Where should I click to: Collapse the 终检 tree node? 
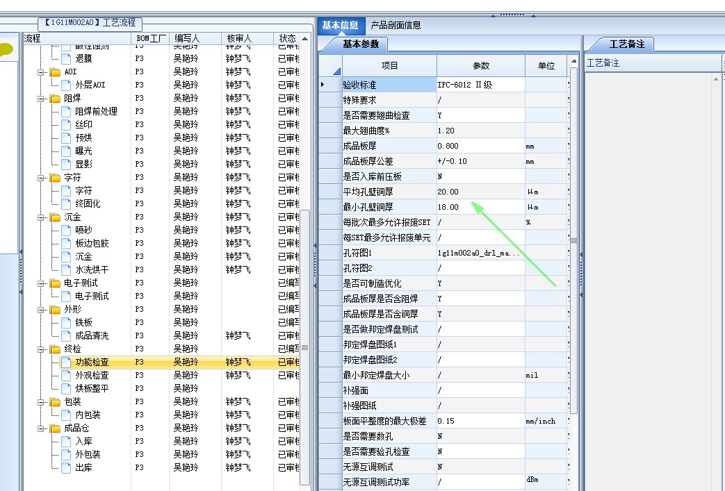click(41, 349)
